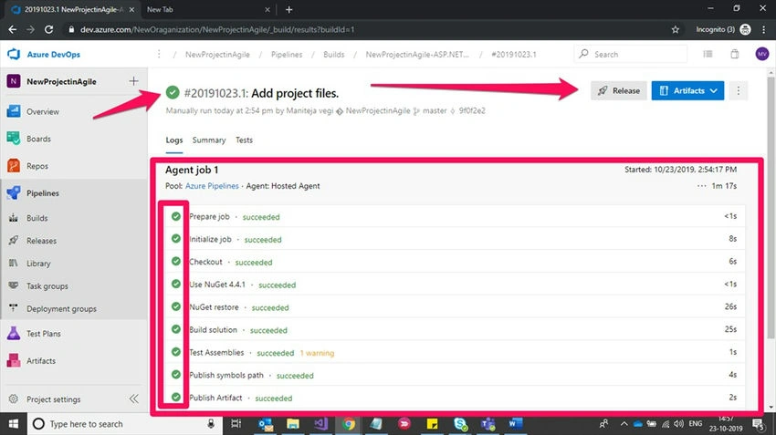Open the Overview sidebar icon
The width and height of the screenshot is (776, 435).
click(x=14, y=111)
